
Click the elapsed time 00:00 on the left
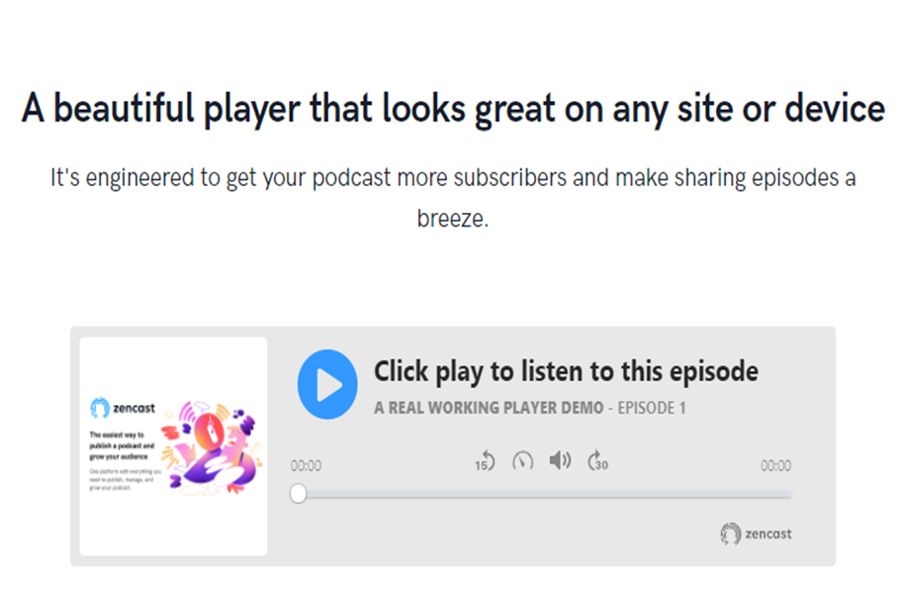[x=306, y=465]
